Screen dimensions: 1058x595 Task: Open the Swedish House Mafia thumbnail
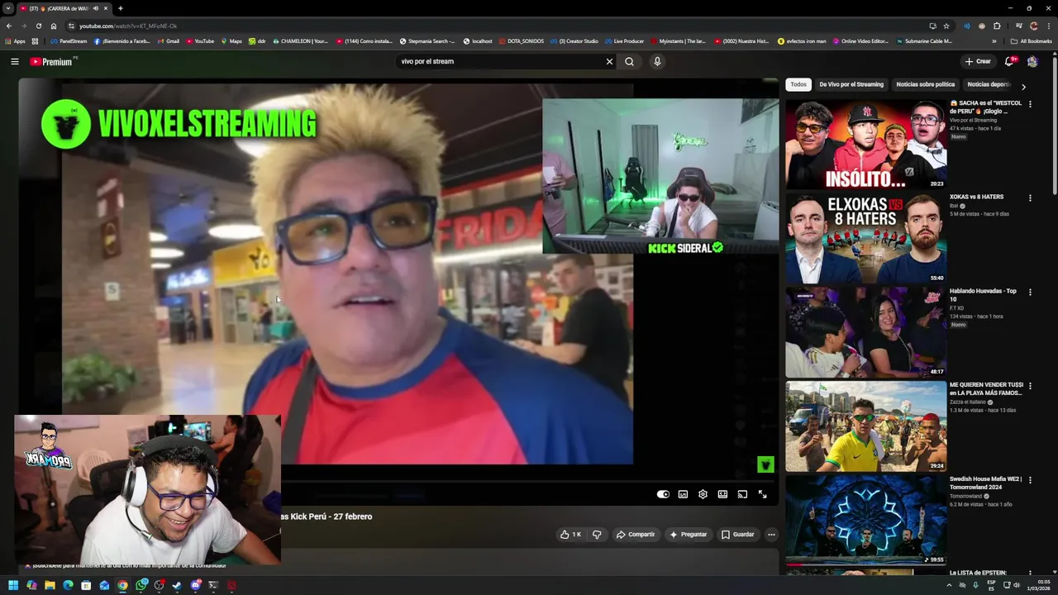click(865, 519)
